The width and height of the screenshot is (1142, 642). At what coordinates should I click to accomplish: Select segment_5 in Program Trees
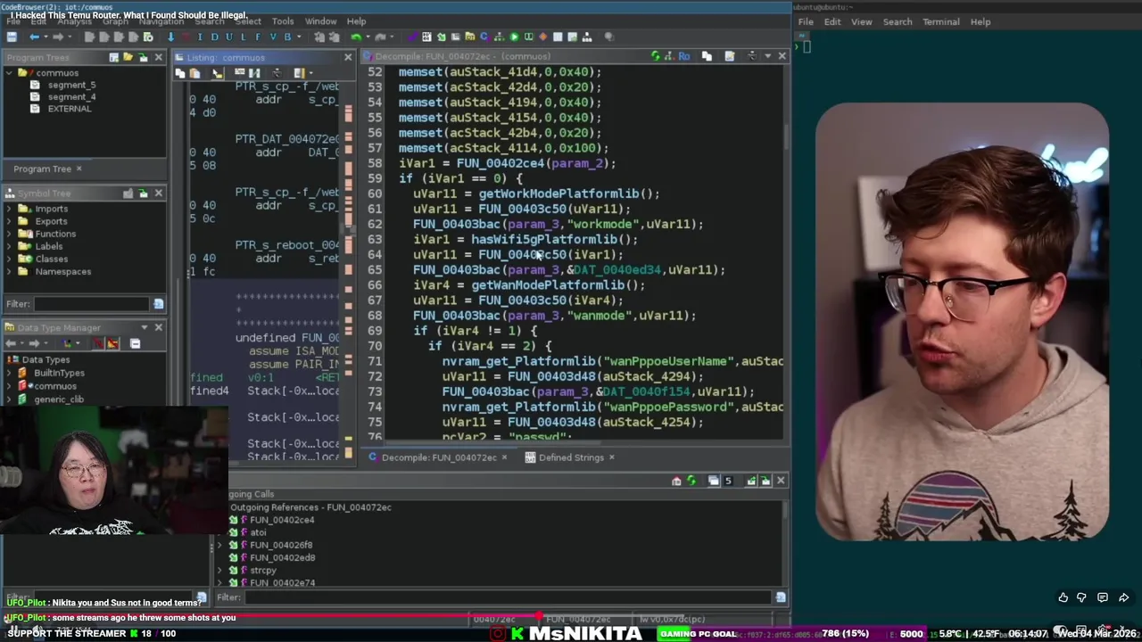point(71,85)
